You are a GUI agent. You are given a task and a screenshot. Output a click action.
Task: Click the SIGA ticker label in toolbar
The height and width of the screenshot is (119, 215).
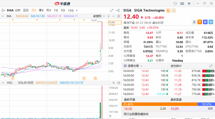point(10,10)
